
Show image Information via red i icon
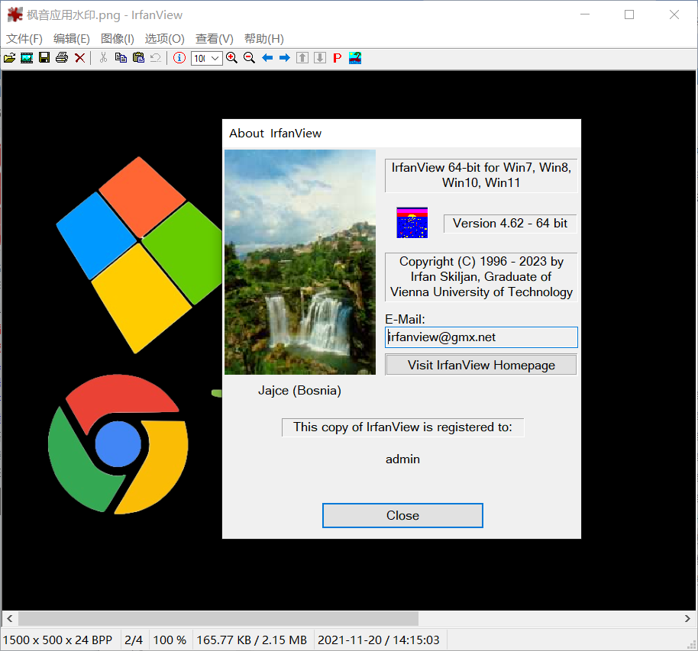[x=179, y=58]
